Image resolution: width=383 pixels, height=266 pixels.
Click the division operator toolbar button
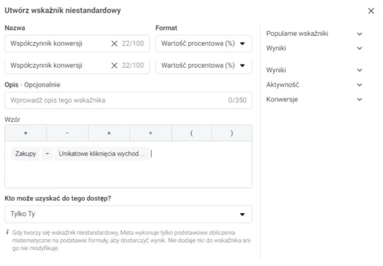point(150,133)
